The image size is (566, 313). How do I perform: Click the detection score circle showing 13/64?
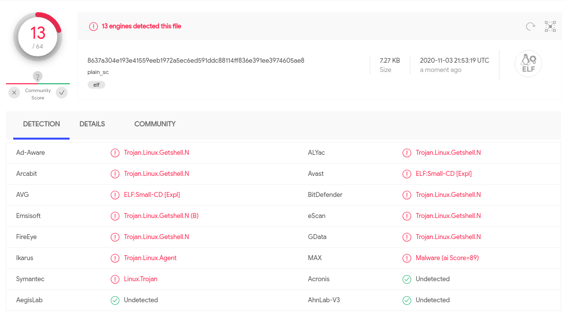tap(38, 37)
